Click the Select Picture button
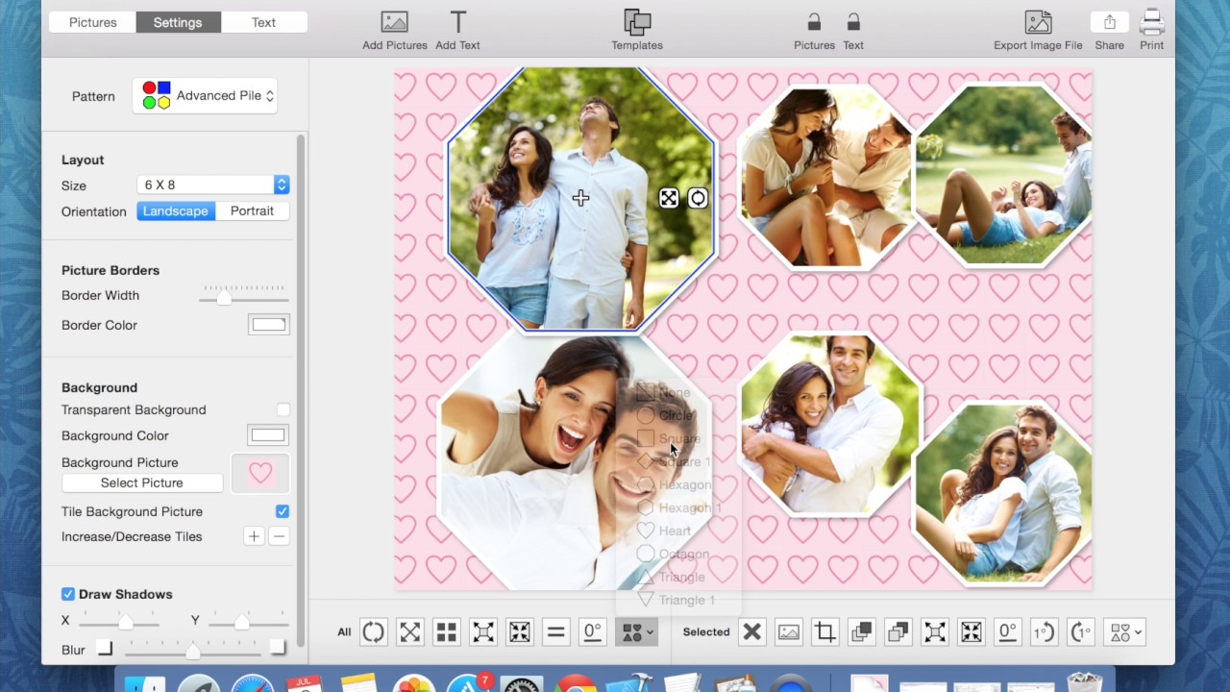The height and width of the screenshot is (692, 1230). tap(142, 482)
